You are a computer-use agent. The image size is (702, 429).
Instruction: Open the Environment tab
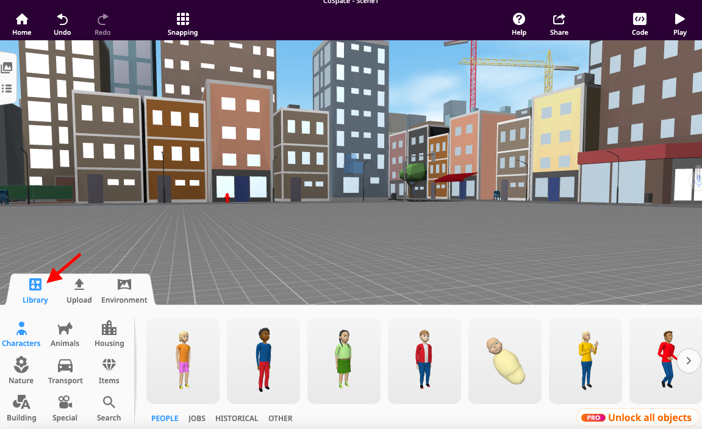pos(124,290)
